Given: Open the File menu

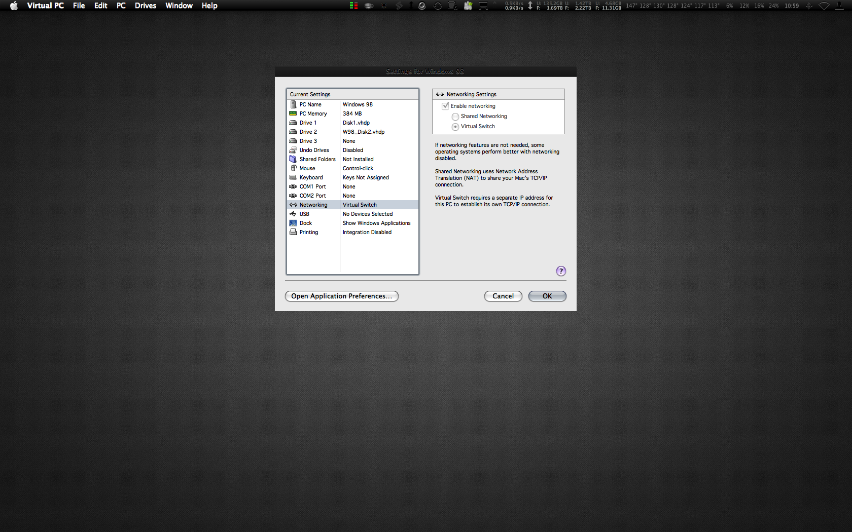Looking at the screenshot, I should pyautogui.click(x=79, y=6).
